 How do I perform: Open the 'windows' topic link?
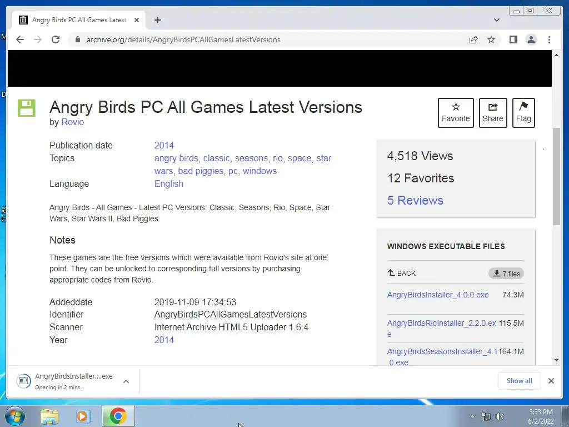point(259,171)
